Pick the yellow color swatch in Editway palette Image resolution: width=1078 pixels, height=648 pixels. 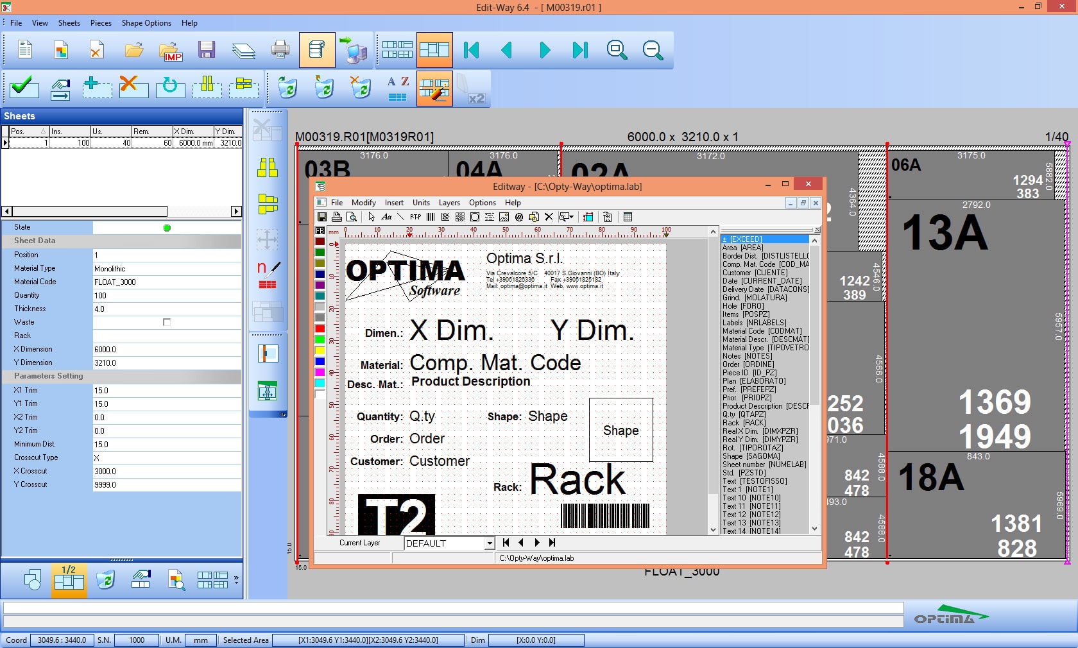320,351
